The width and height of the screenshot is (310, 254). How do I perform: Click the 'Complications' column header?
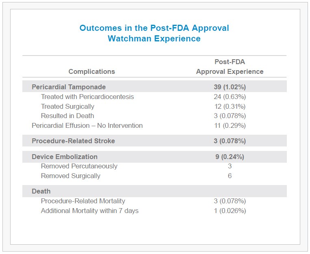[x=91, y=71]
